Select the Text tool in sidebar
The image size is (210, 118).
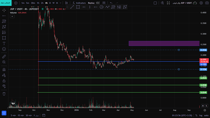pyautogui.click(x=4, y=43)
